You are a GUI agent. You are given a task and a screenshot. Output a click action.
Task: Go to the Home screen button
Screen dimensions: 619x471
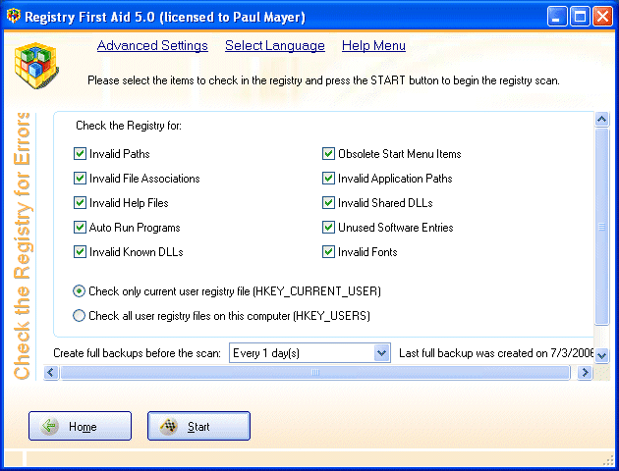click(81, 427)
